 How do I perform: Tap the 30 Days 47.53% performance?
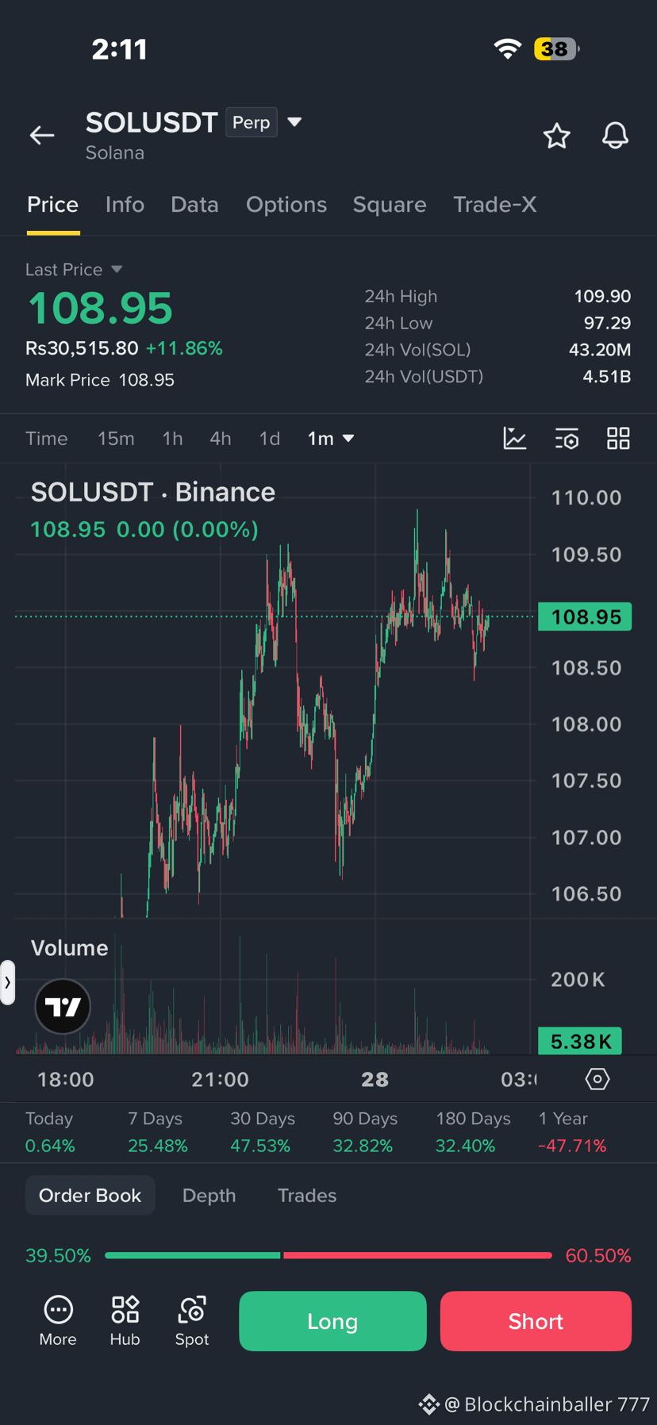coord(263,1132)
